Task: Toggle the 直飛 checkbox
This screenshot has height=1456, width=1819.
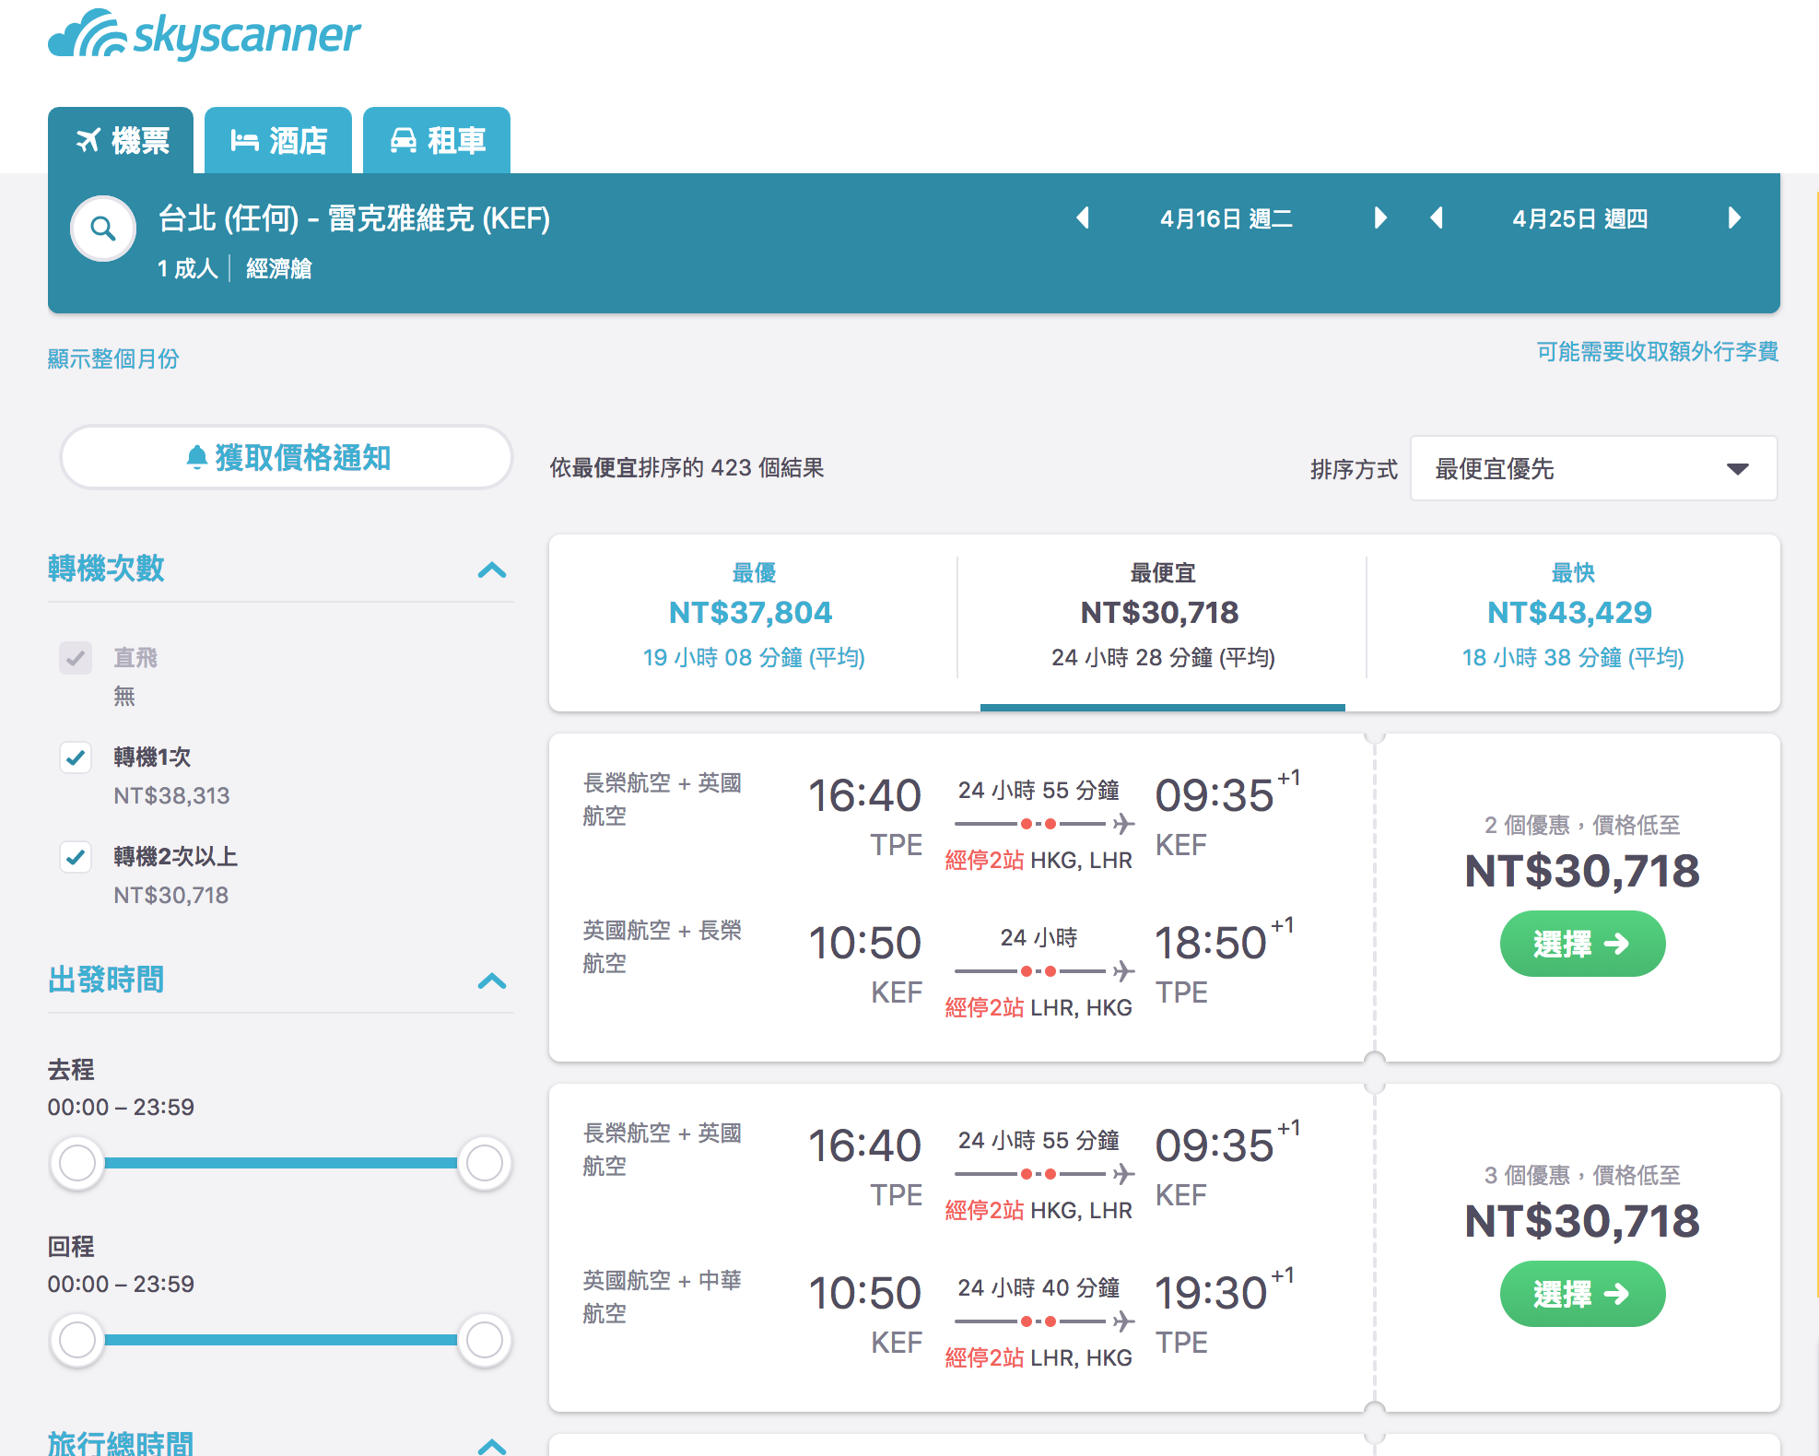Action: [x=76, y=657]
